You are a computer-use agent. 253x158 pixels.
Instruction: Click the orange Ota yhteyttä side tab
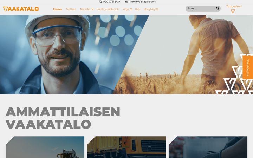pos(248,67)
